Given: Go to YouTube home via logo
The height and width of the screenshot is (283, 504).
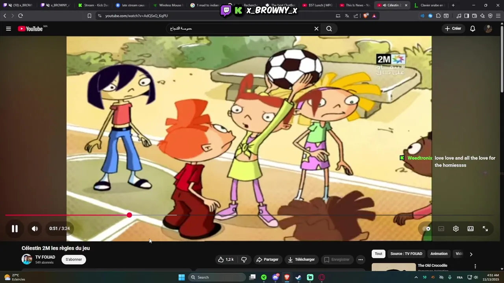Looking at the screenshot, I should pyautogui.click(x=30, y=29).
